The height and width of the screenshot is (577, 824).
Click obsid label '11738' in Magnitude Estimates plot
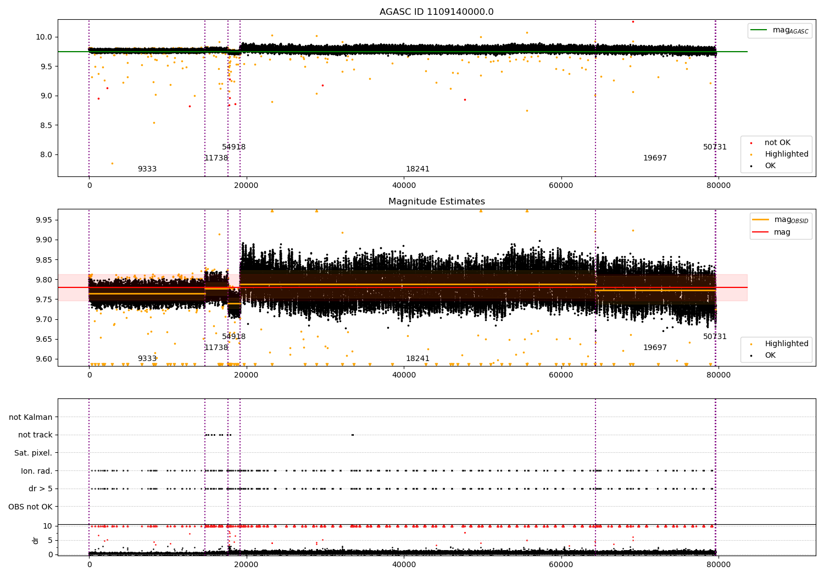216,348
